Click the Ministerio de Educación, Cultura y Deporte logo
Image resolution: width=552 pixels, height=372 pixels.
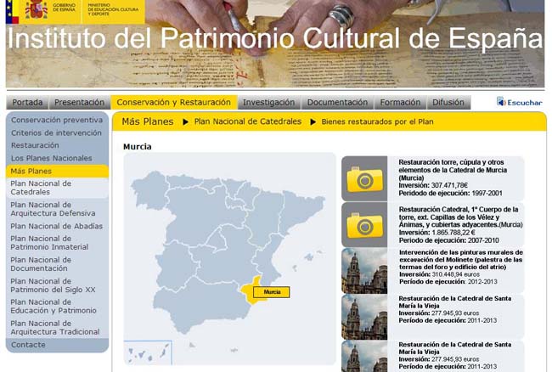click(113, 9)
